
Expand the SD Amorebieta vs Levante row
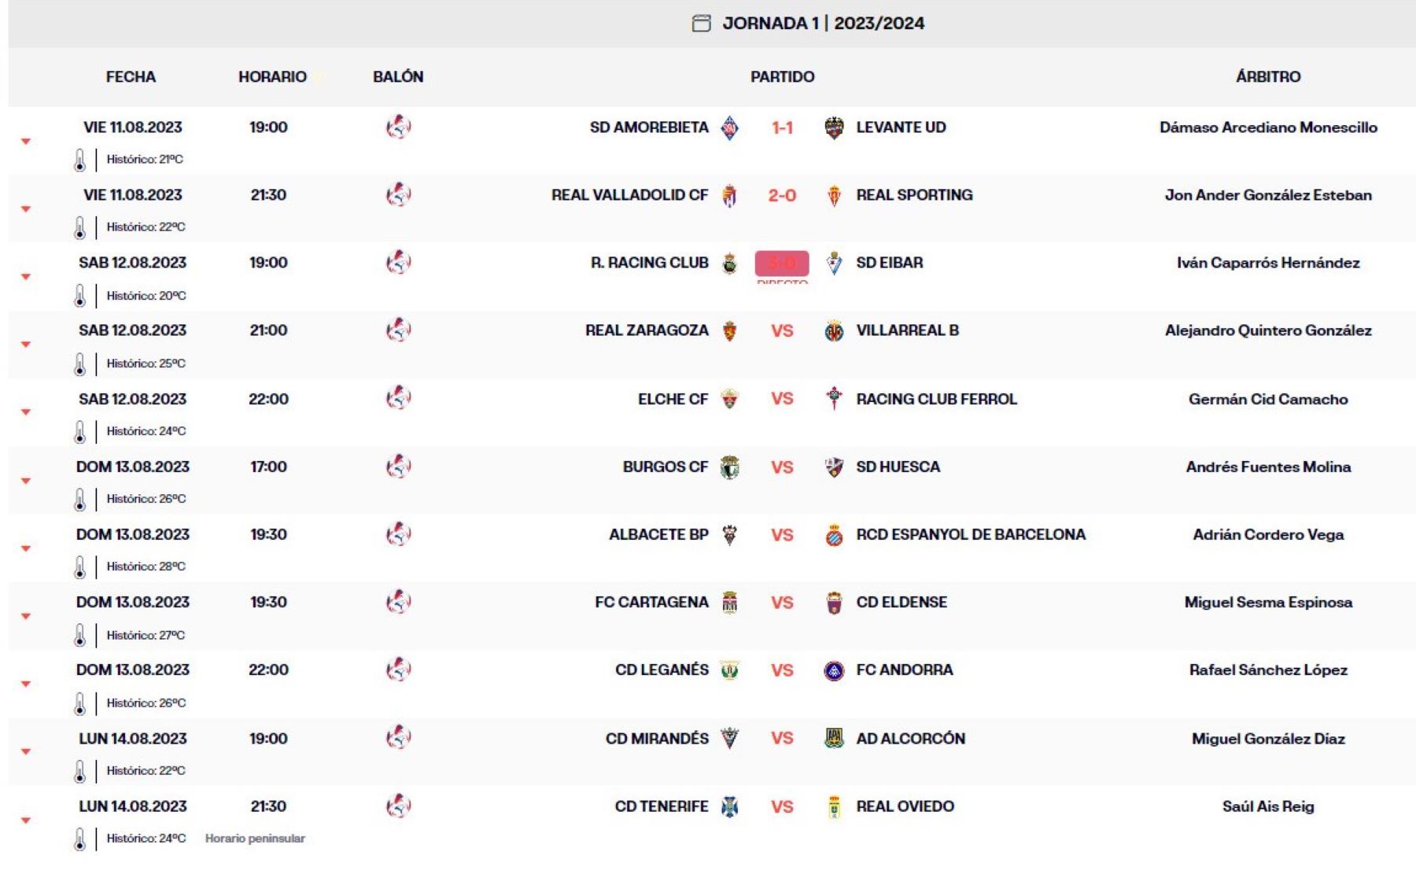click(x=26, y=142)
